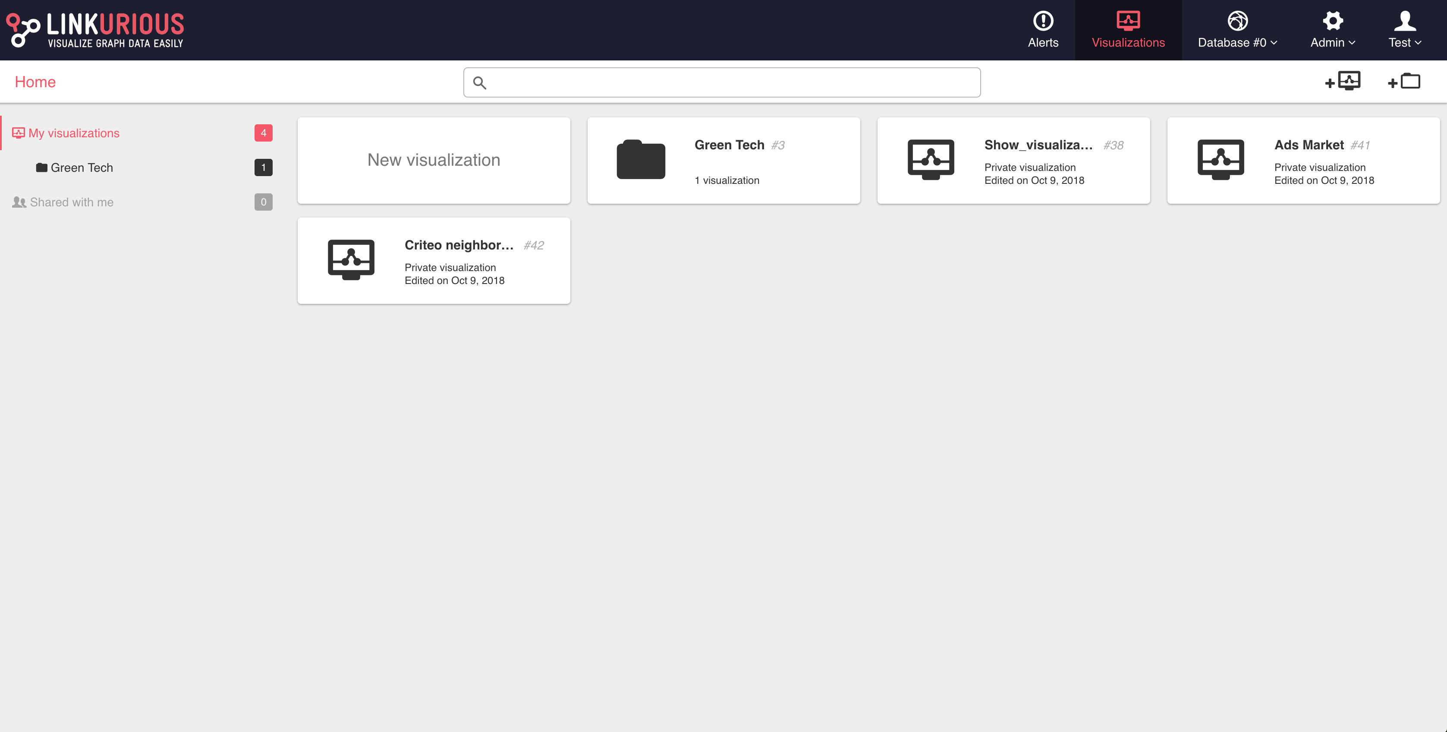Click the '1 visualization' text

point(727,180)
